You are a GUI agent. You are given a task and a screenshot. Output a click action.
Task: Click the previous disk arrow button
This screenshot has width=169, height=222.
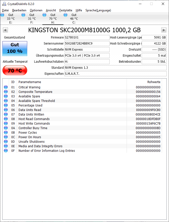(5, 30)
